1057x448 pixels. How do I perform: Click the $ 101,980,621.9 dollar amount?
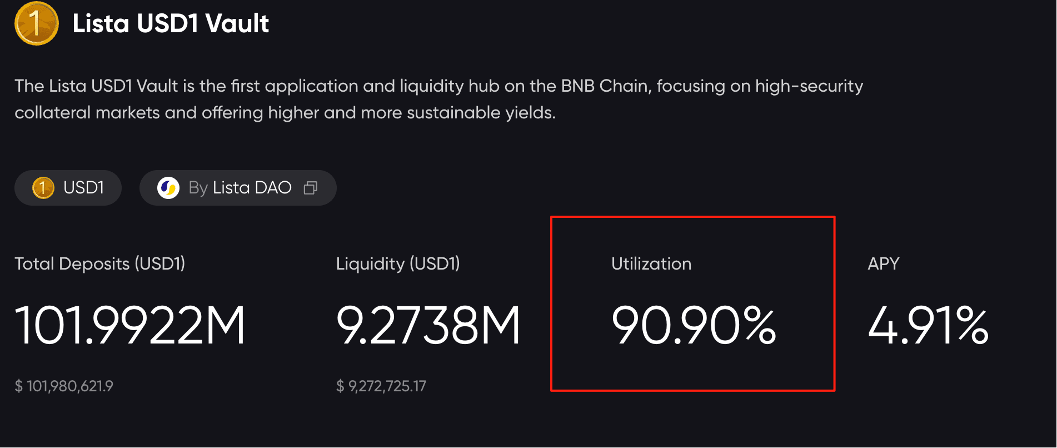tap(64, 386)
